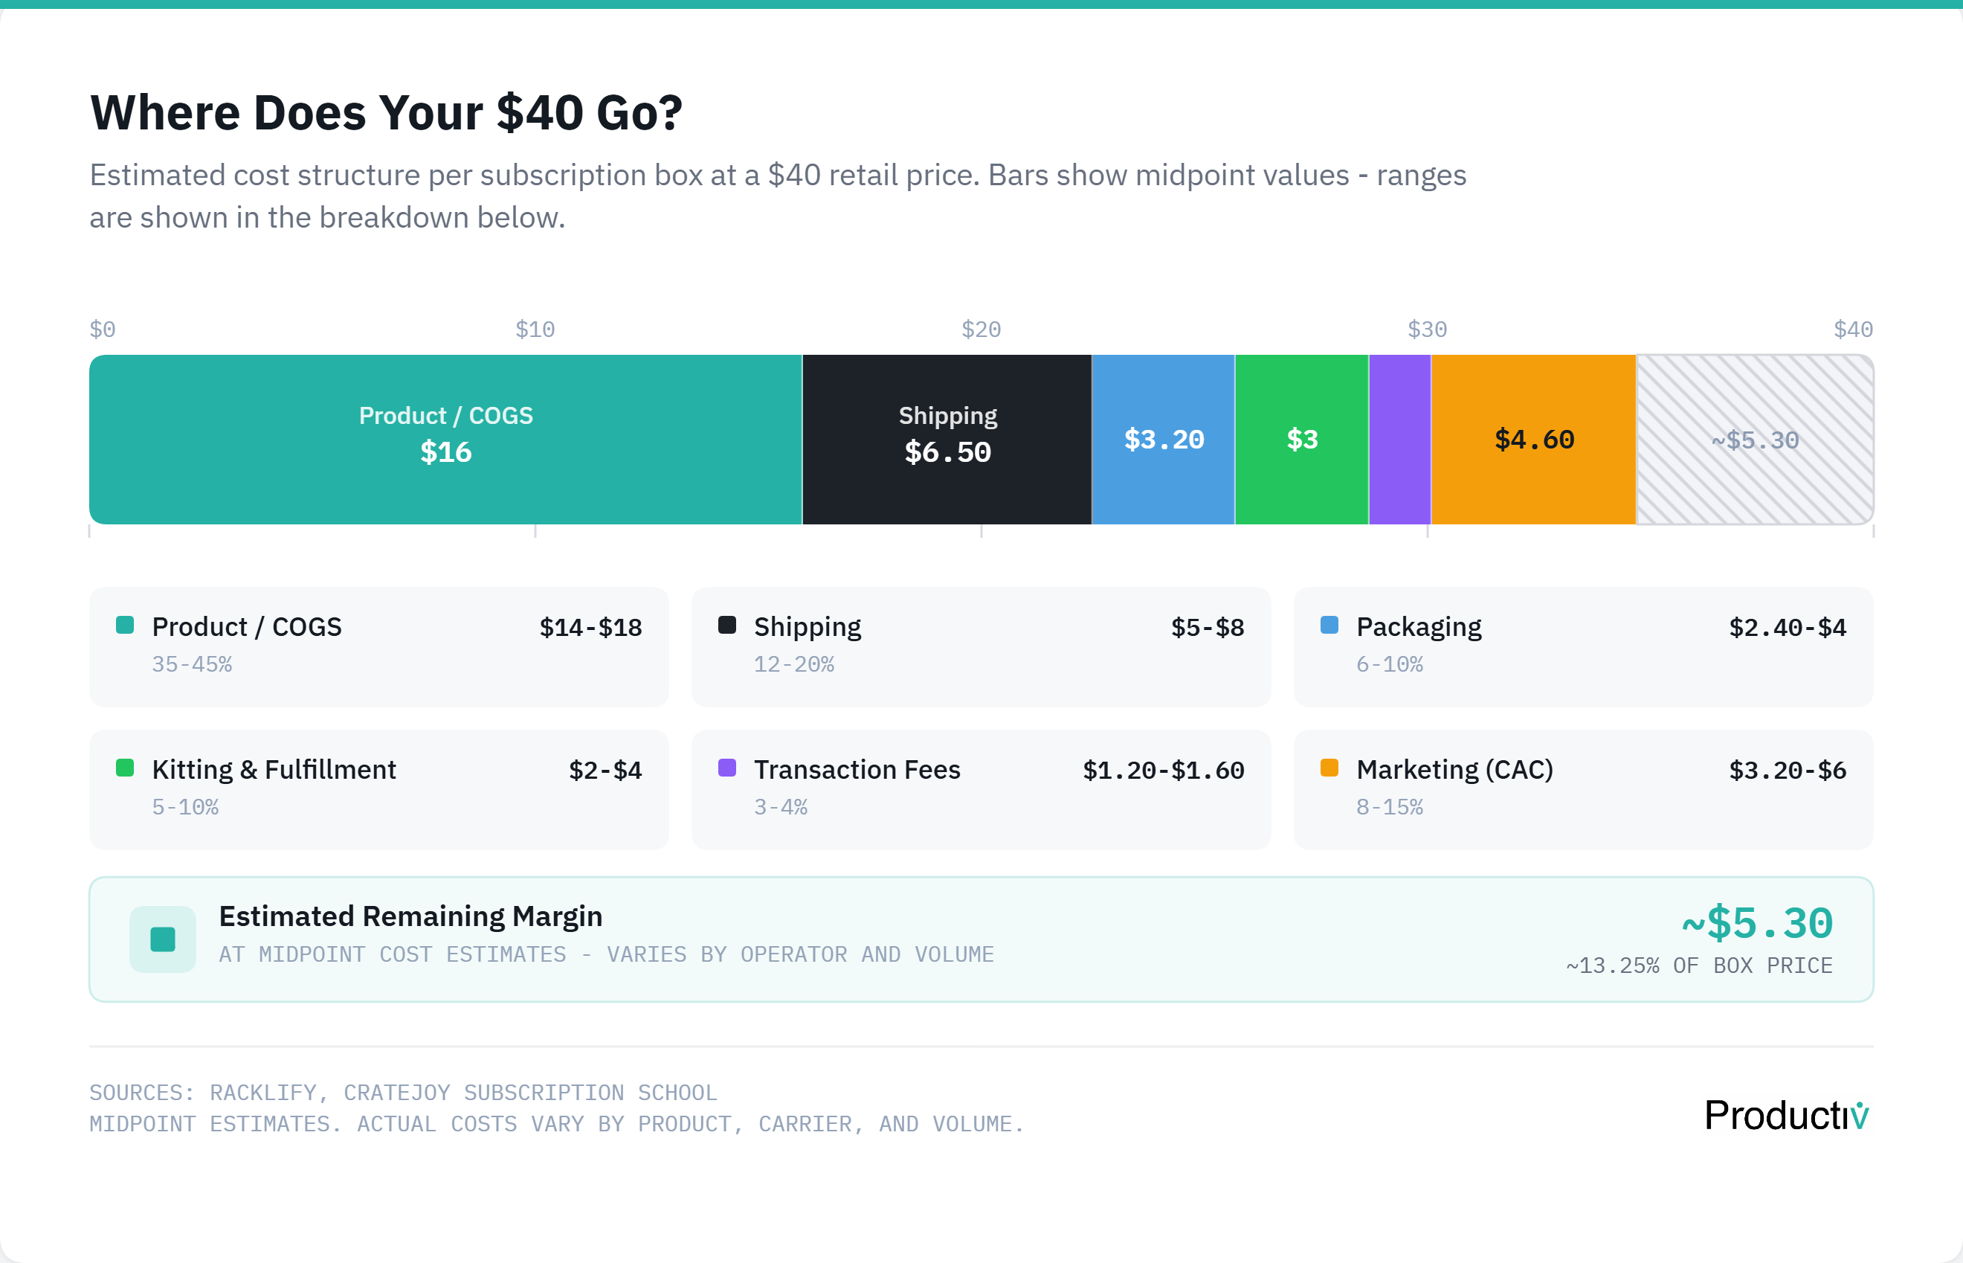
Task: Open the Packaging $2.40-$4 breakdown card
Action: click(1583, 646)
